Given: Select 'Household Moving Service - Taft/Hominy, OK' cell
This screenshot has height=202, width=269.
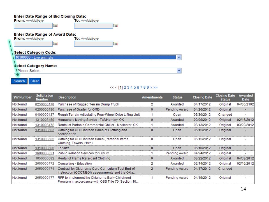Looking at the screenshot, I should [91, 120].
